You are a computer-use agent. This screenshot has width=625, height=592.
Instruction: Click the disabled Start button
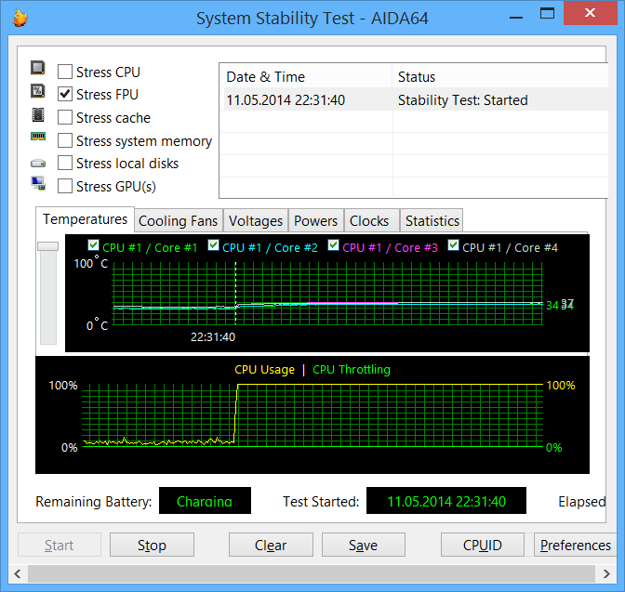[x=59, y=545]
